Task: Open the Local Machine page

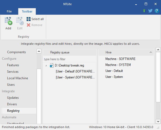Action: [x=17, y=78]
